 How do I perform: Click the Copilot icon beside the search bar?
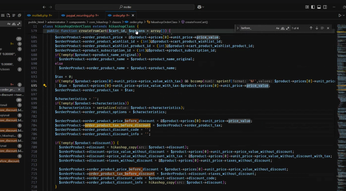pyautogui.click(x=200, y=7)
